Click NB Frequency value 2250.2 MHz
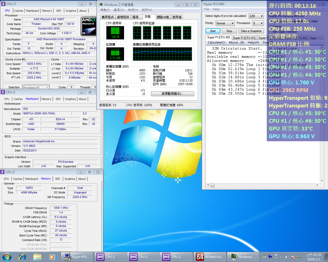Viewport: 328px width, 262px height. (80, 197)
